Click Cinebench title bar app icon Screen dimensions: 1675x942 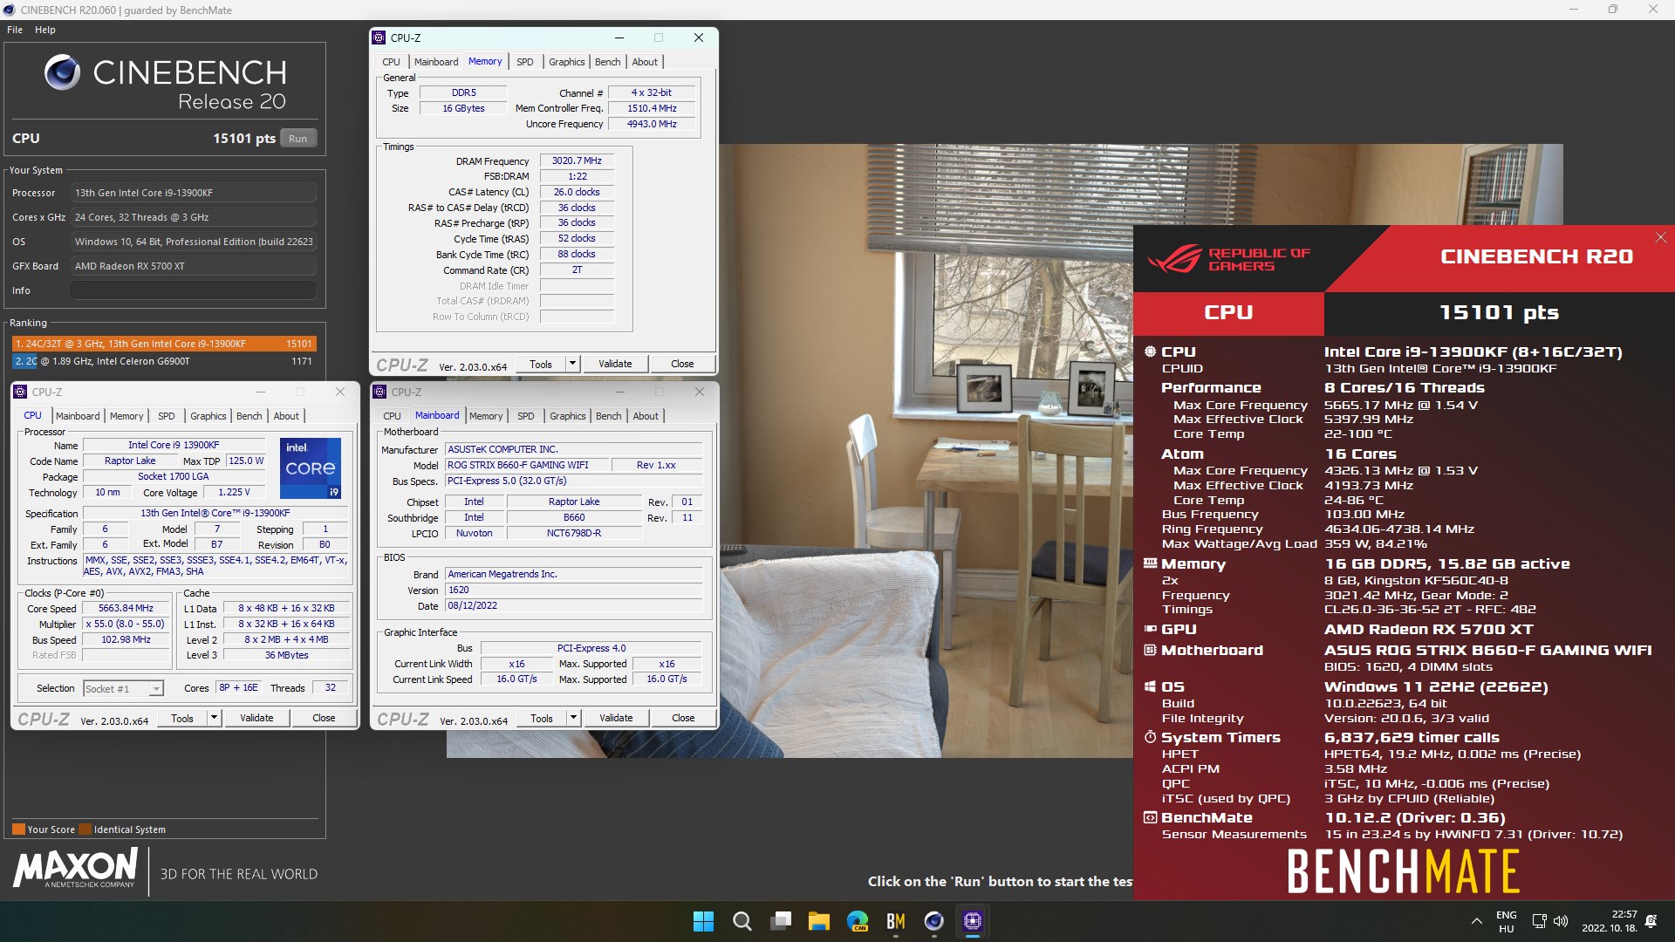[x=9, y=10]
